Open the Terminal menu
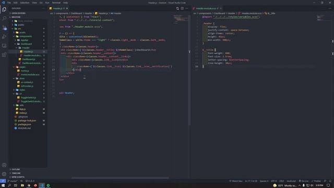The image size is (334, 188). tap(56, 3)
